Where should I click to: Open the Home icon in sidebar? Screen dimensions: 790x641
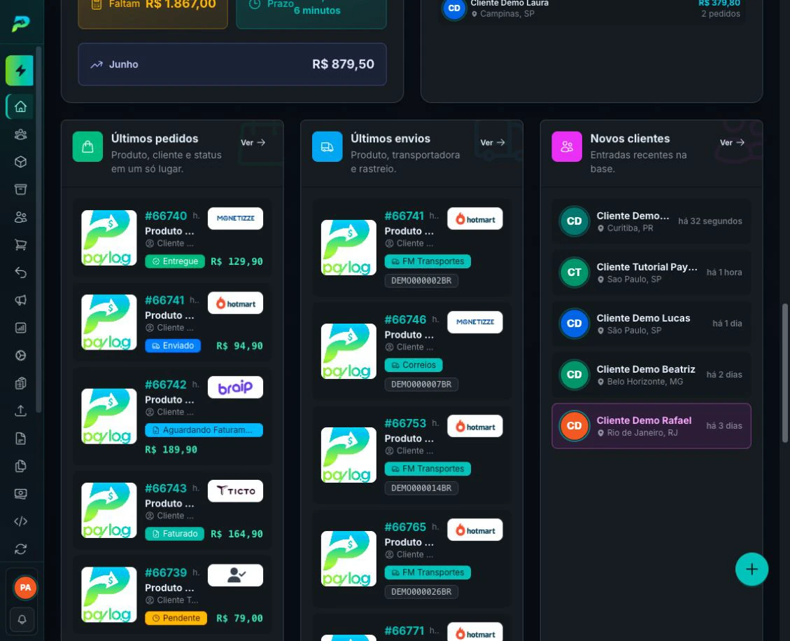[20, 107]
